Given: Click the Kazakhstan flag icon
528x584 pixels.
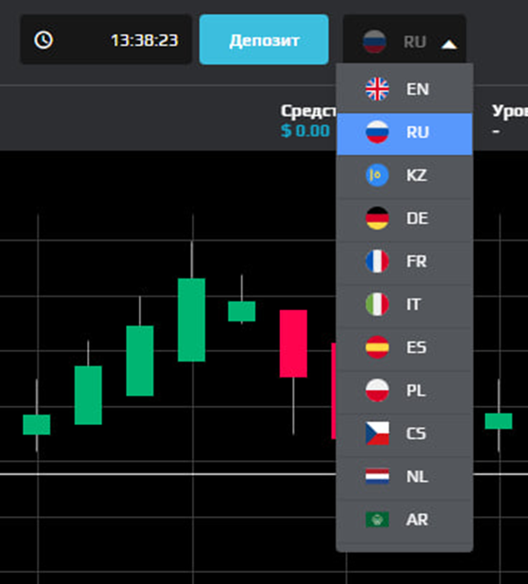Looking at the screenshot, I should [377, 175].
